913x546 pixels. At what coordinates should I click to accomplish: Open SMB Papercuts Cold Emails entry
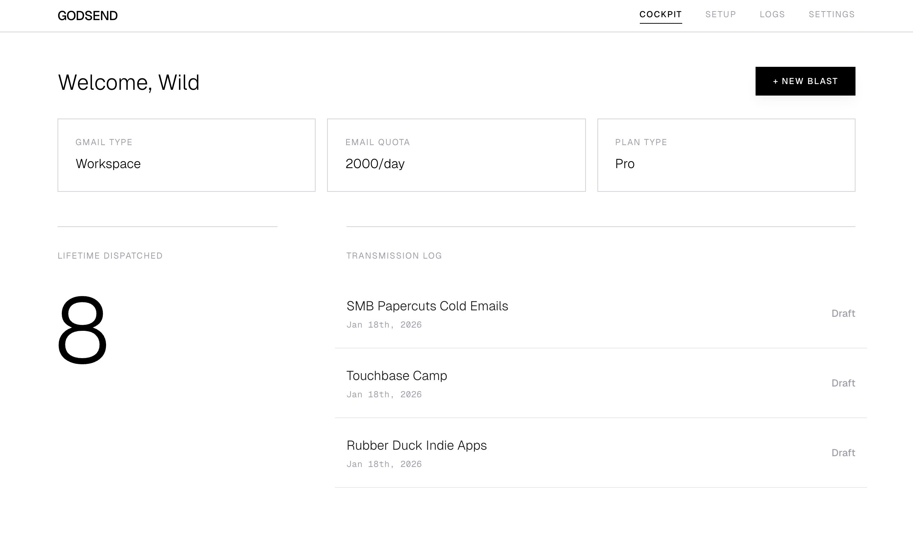point(427,306)
